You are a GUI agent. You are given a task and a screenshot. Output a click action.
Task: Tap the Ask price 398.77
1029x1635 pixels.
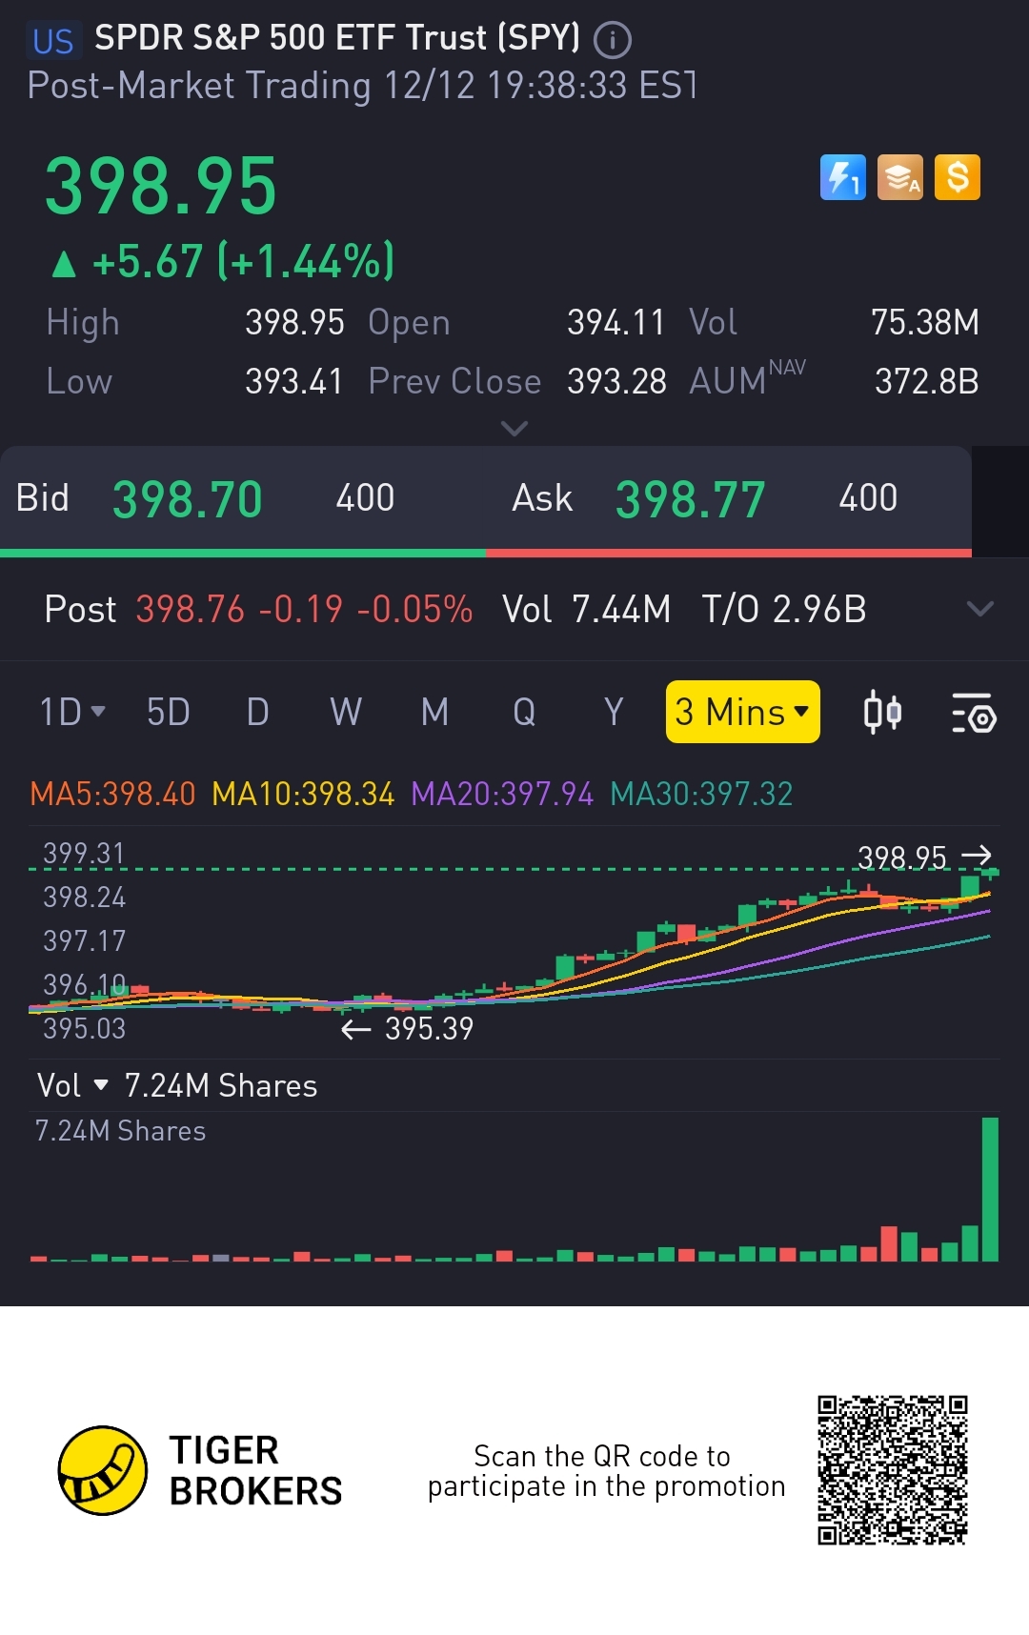(x=691, y=499)
